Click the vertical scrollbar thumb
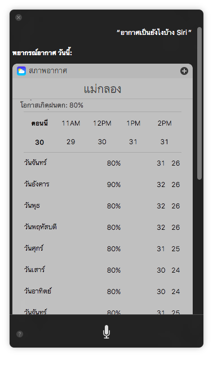This screenshot has height=387, width=213. point(199,103)
